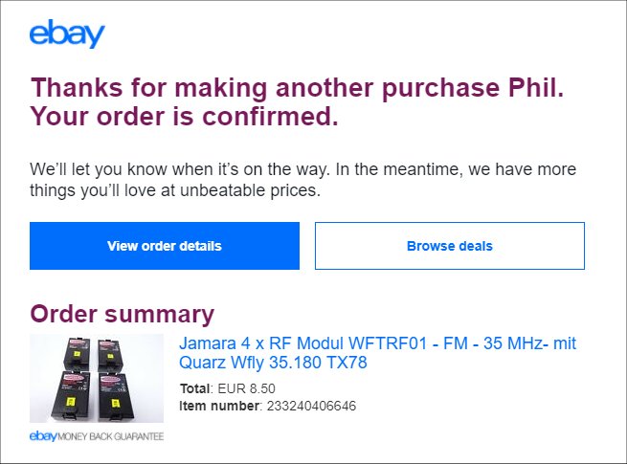Click the bold 'Item number' label

point(219,407)
